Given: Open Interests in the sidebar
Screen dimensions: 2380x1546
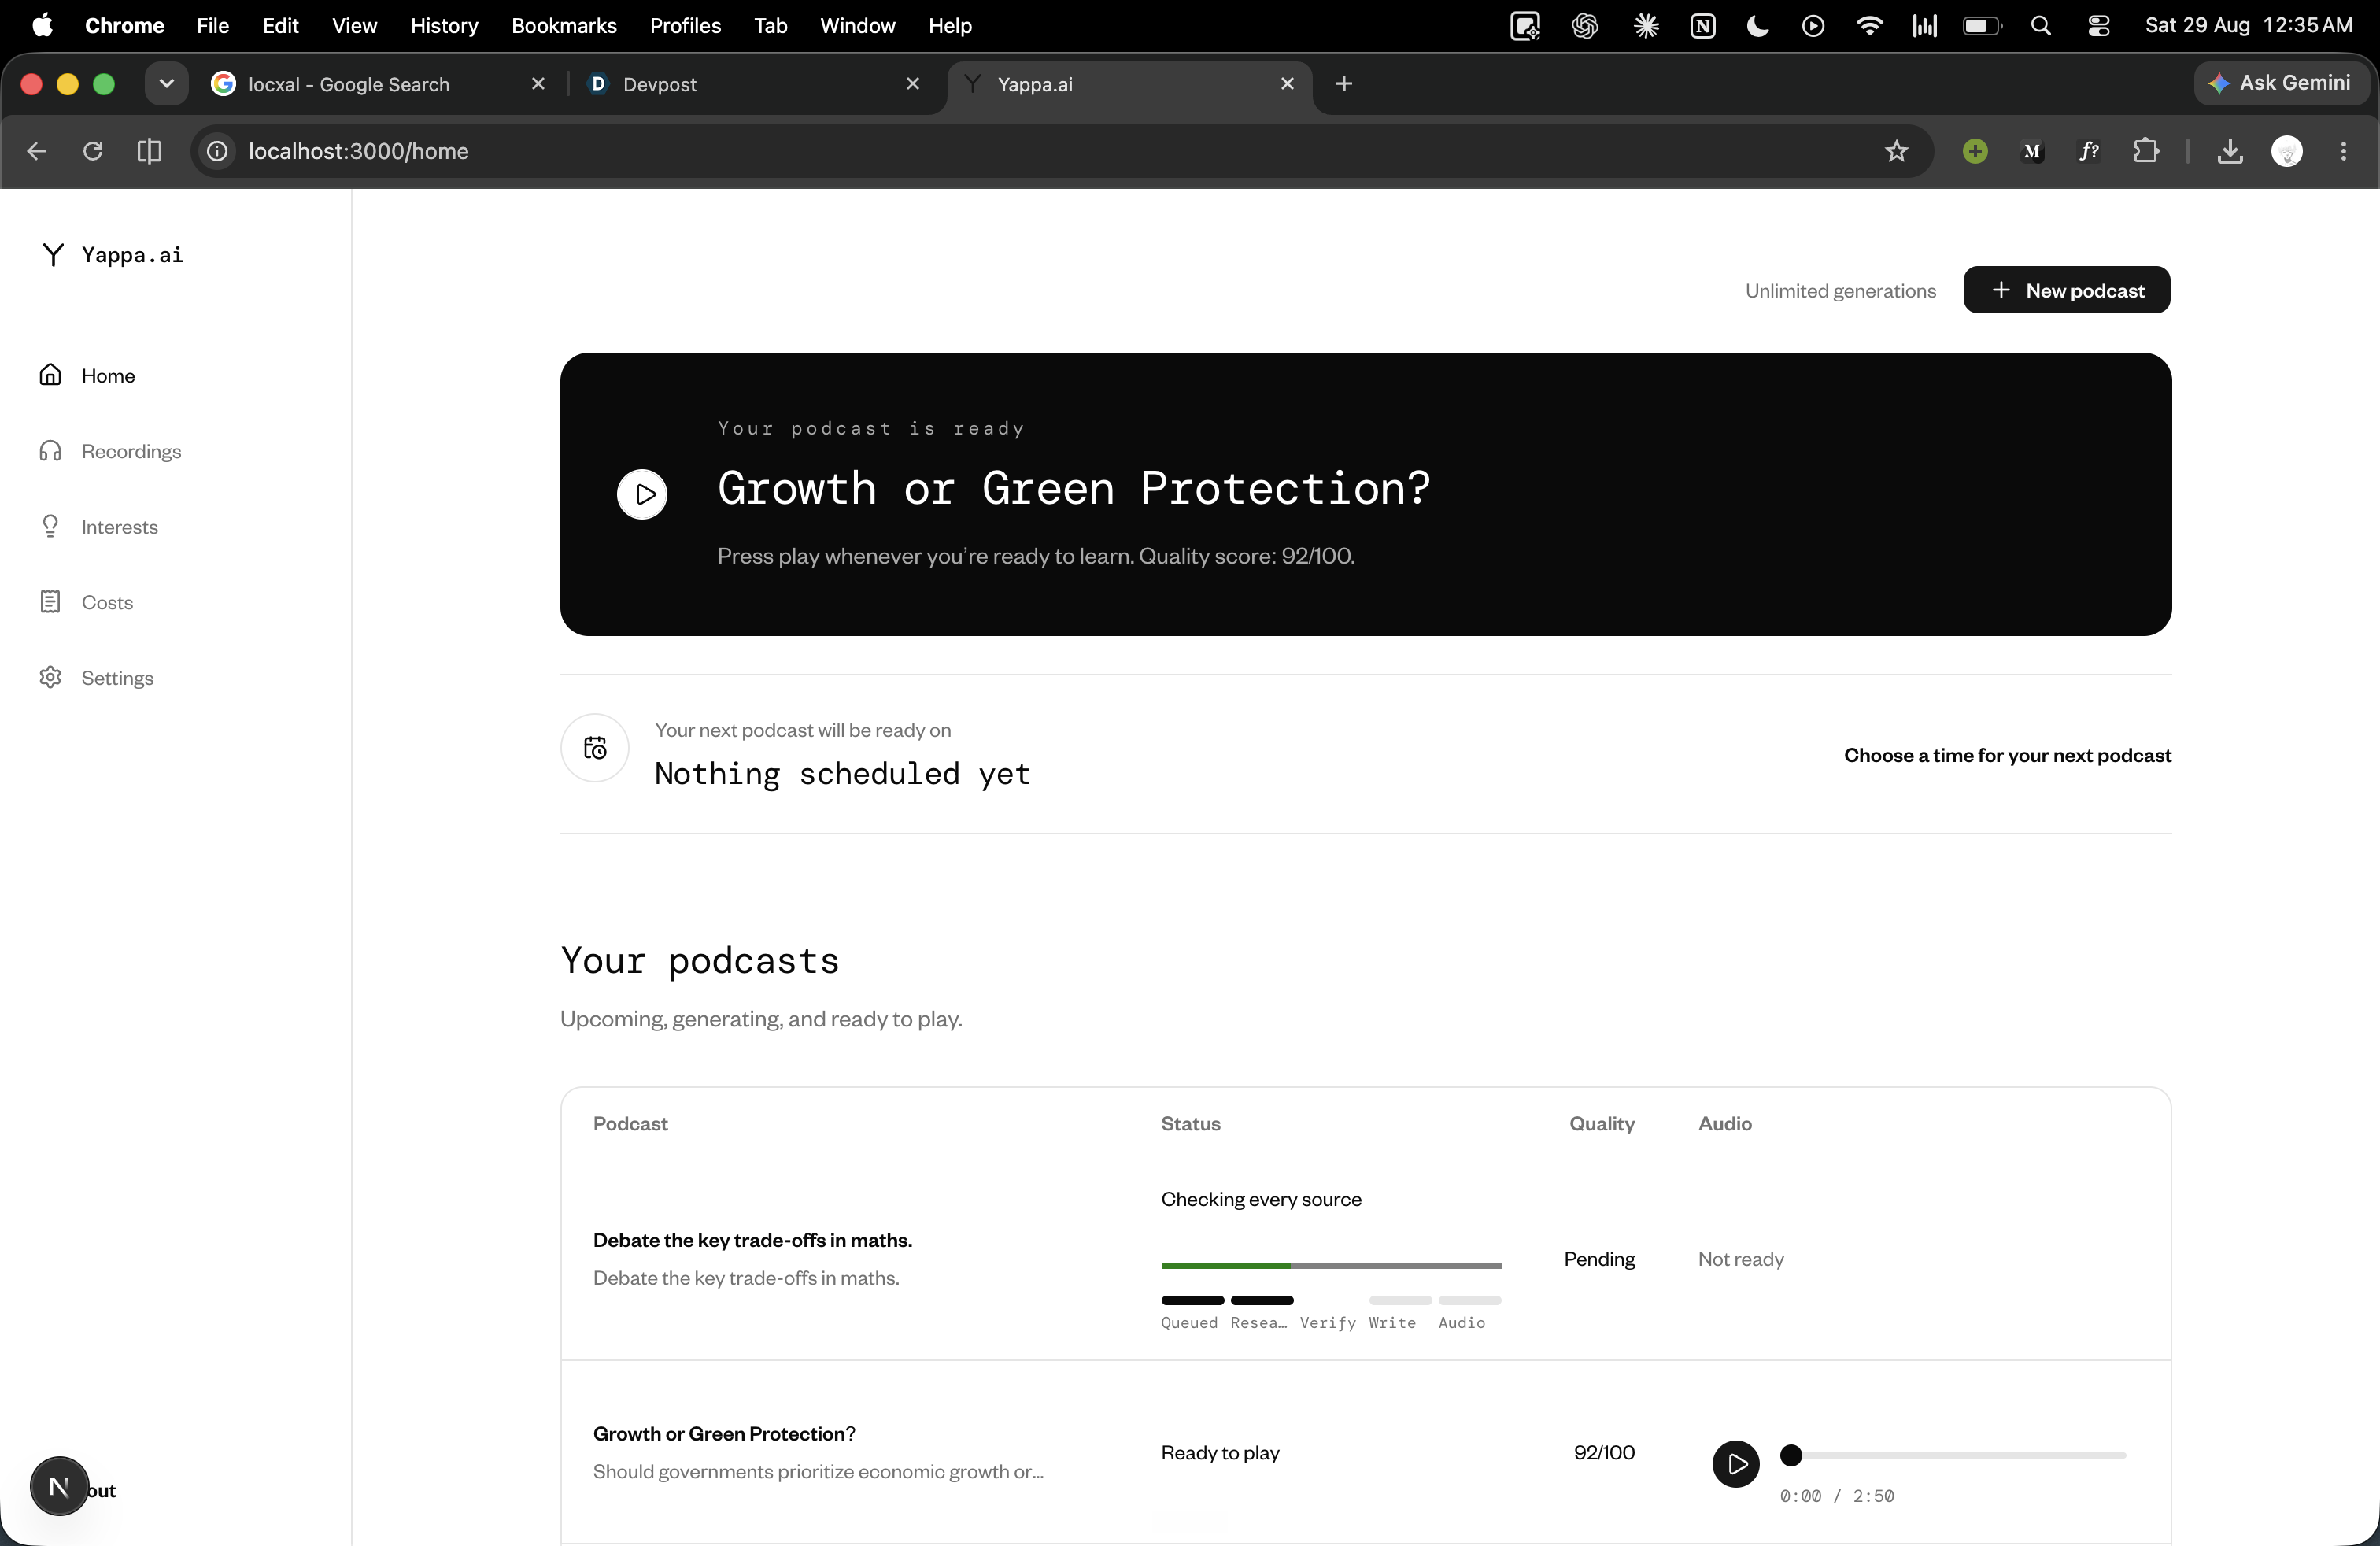Looking at the screenshot, I should point(99,527).
